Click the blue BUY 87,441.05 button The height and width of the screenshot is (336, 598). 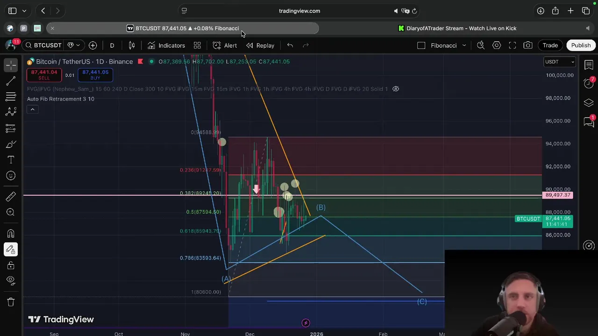(x=95, y=75)
